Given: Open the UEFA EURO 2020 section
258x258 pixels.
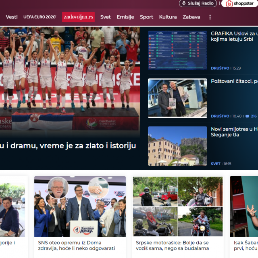Looking at the screenshot, I should [x=40, y=17].
